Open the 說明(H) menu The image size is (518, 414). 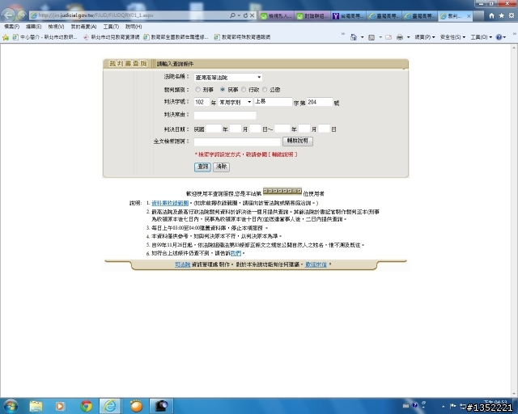134,27
